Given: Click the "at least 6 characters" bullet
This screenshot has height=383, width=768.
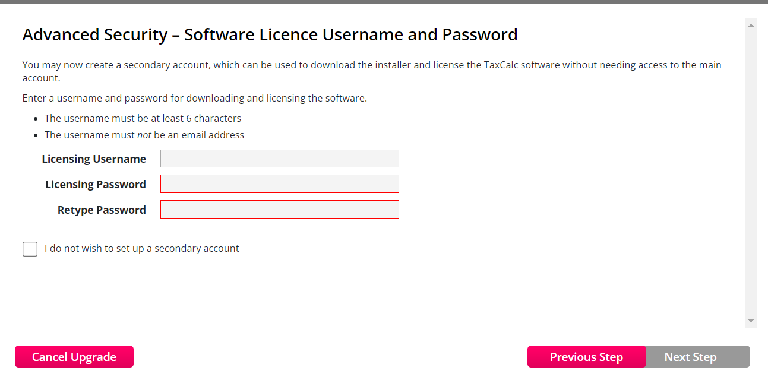Looking at the screenshot, I should (143, 118).
